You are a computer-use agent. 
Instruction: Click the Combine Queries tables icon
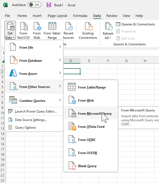click(x=13, y=100)
